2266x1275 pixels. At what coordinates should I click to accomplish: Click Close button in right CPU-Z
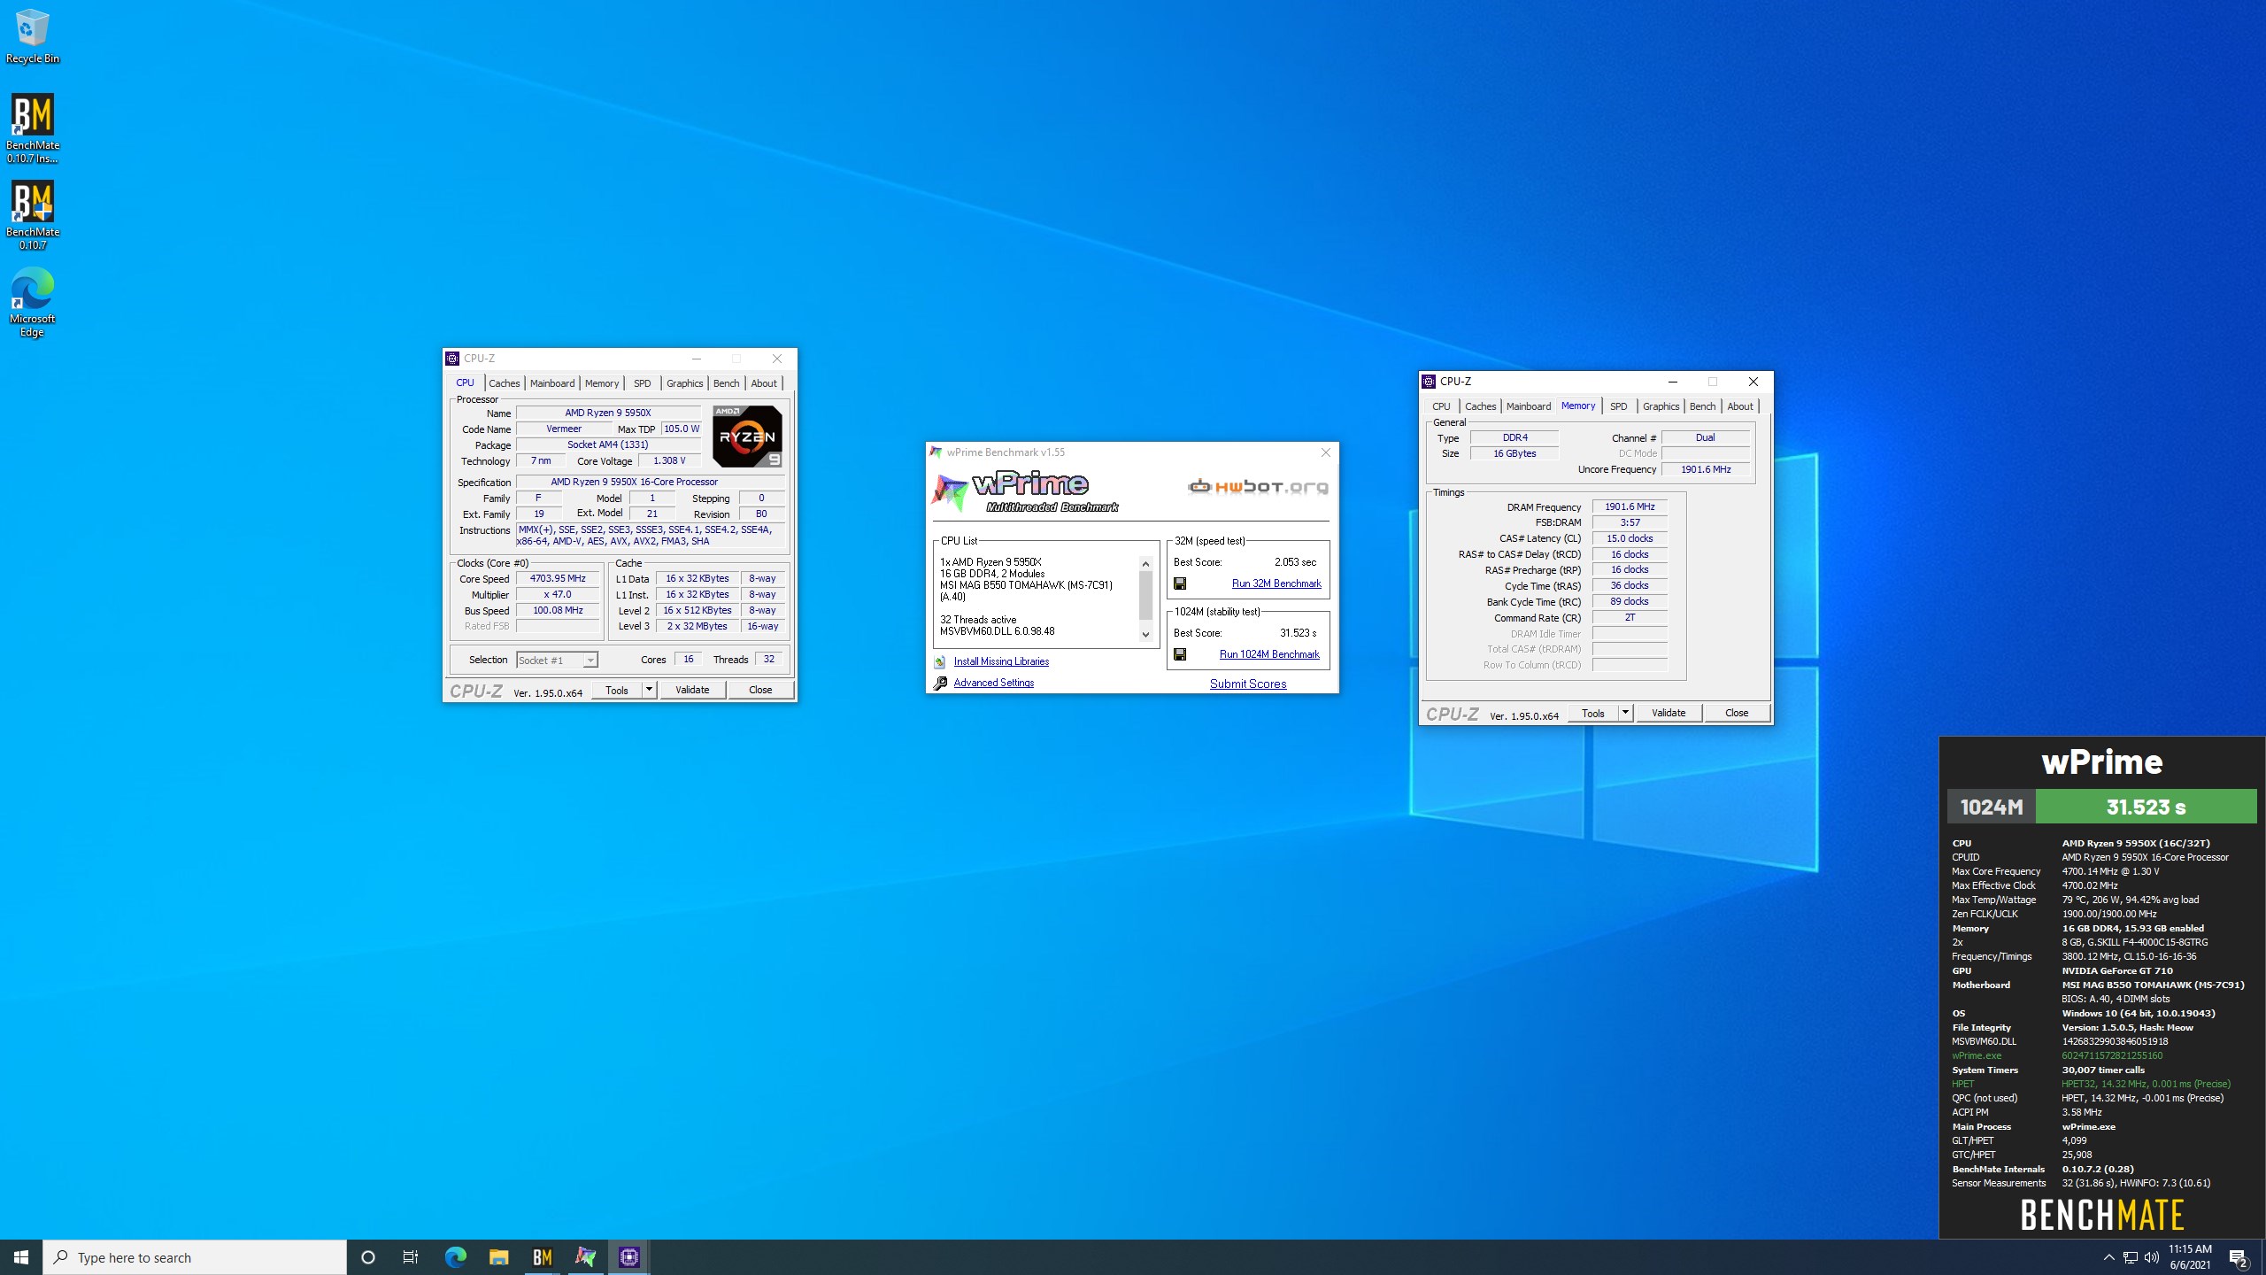point(1737,714)
